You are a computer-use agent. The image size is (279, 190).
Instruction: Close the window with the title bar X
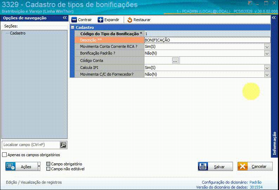tap(274, 3)
